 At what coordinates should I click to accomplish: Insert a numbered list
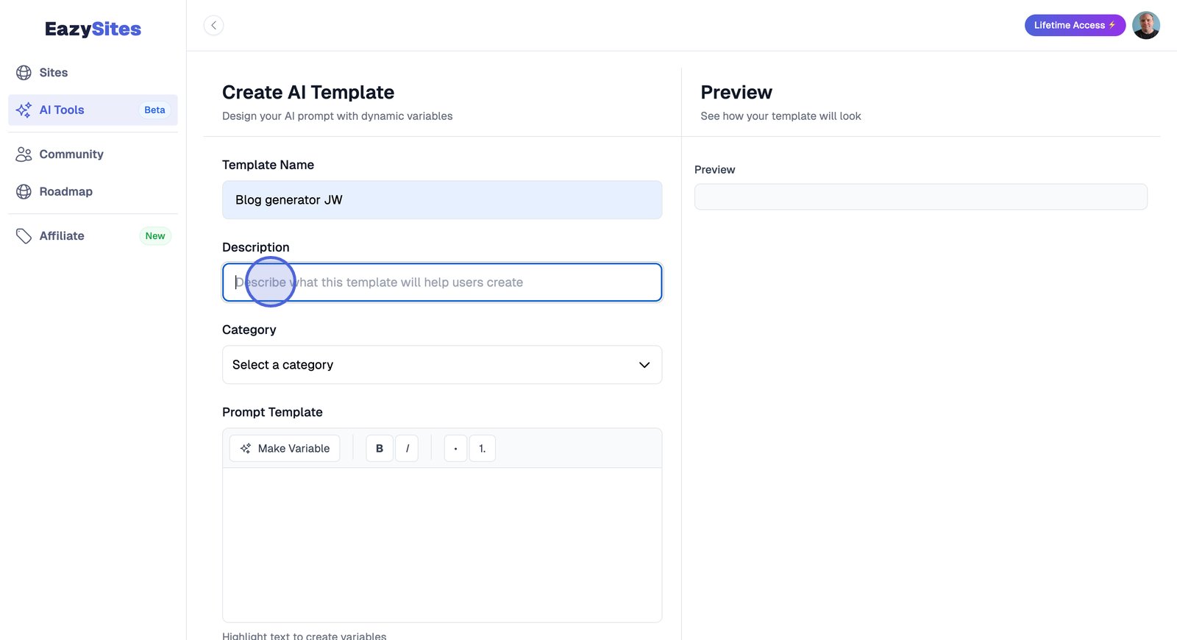click(x=482, y=449)
